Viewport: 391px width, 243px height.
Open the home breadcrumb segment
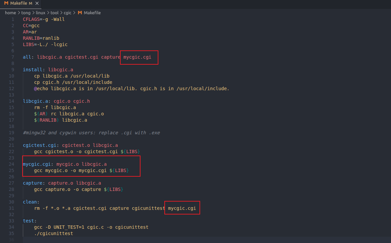(x=11, y=13)
